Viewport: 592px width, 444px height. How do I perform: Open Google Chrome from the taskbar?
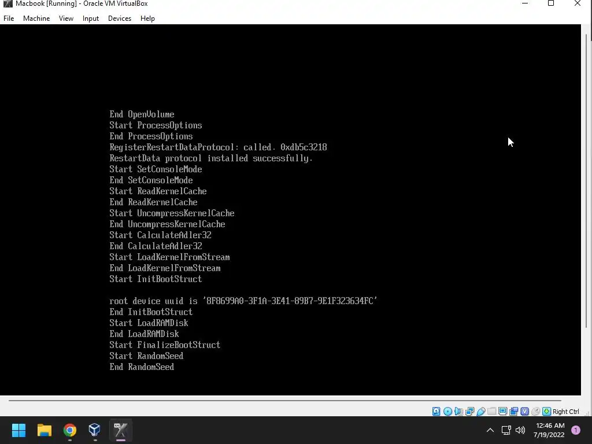tap(70, 430)
